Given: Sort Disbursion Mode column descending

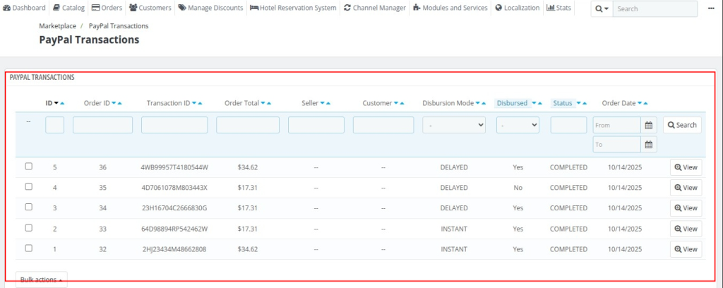Looking at the screenshot, I should (x=478, y=103).
